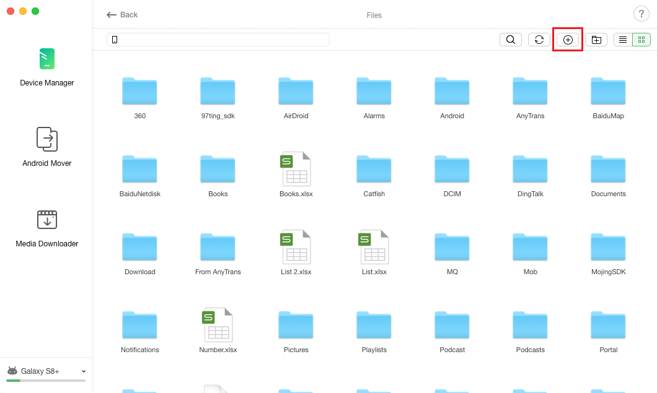Viewport: 657px width, 393px height.
Task: Select the 360 folder
Action: pyautogui.click(x=139, y=91)
